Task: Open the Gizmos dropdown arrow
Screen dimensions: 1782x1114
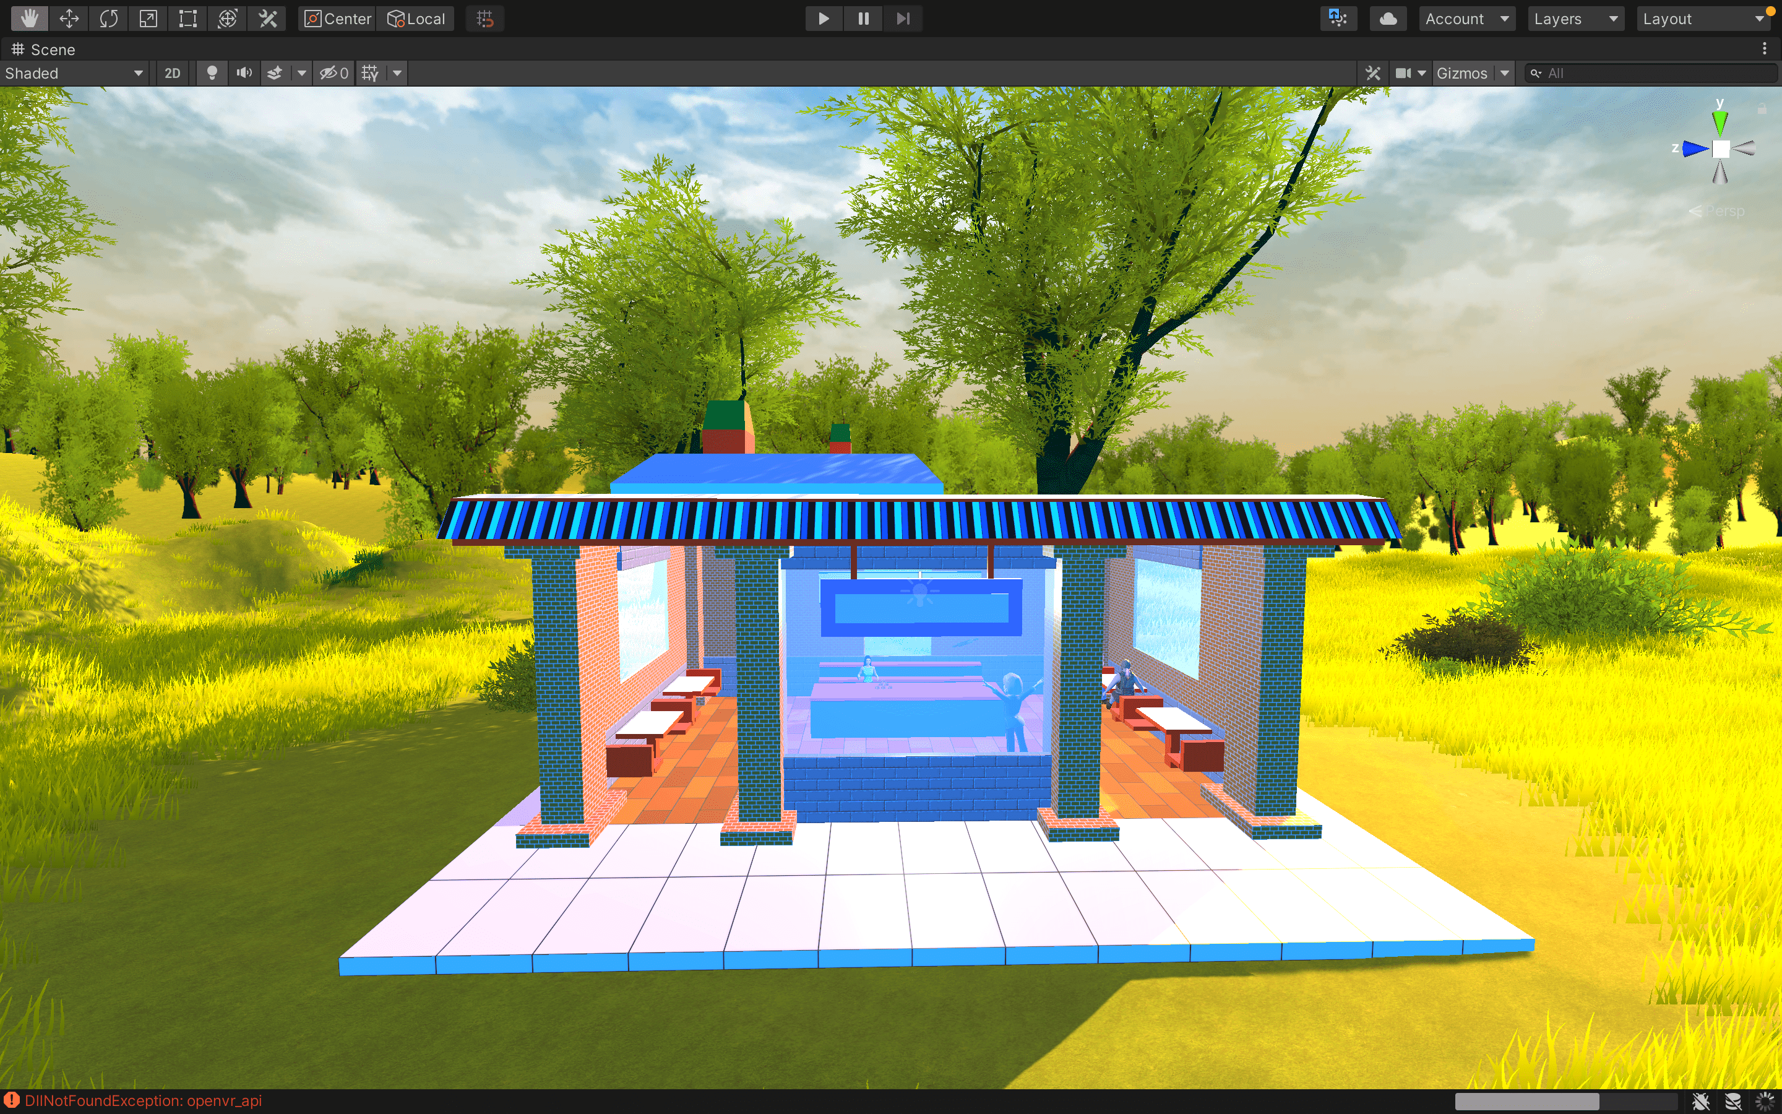Action: pos(1505,73)
